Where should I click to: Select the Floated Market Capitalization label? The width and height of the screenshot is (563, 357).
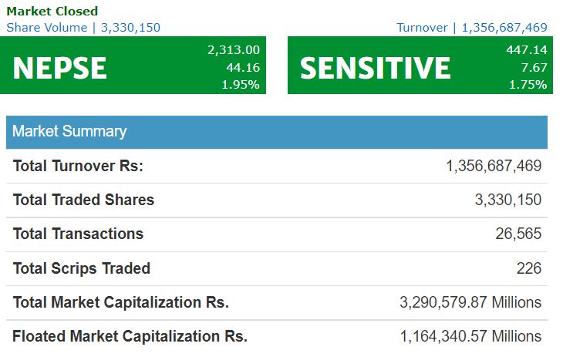pyautogui.click(x=130, y=336)
